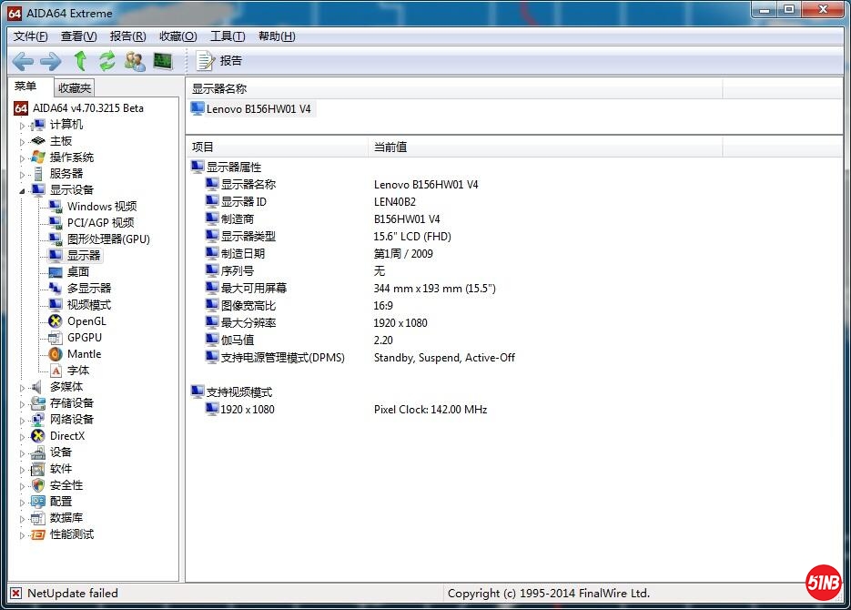Viewport: 851px width, 610px height.
Task: Click the Forward navigation arrow icon
Action: (x=51, y=61)
